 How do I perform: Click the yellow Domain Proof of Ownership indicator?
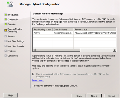click(x=6, y=30)
